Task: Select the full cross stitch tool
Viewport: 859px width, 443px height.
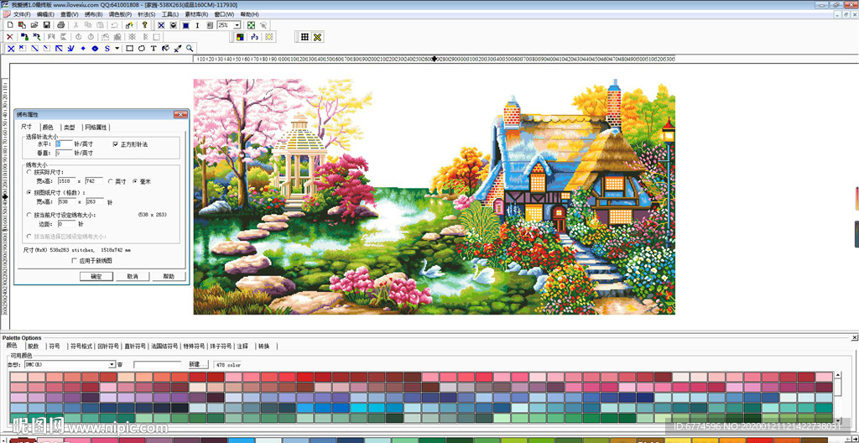Action: (x=11, y=49)
